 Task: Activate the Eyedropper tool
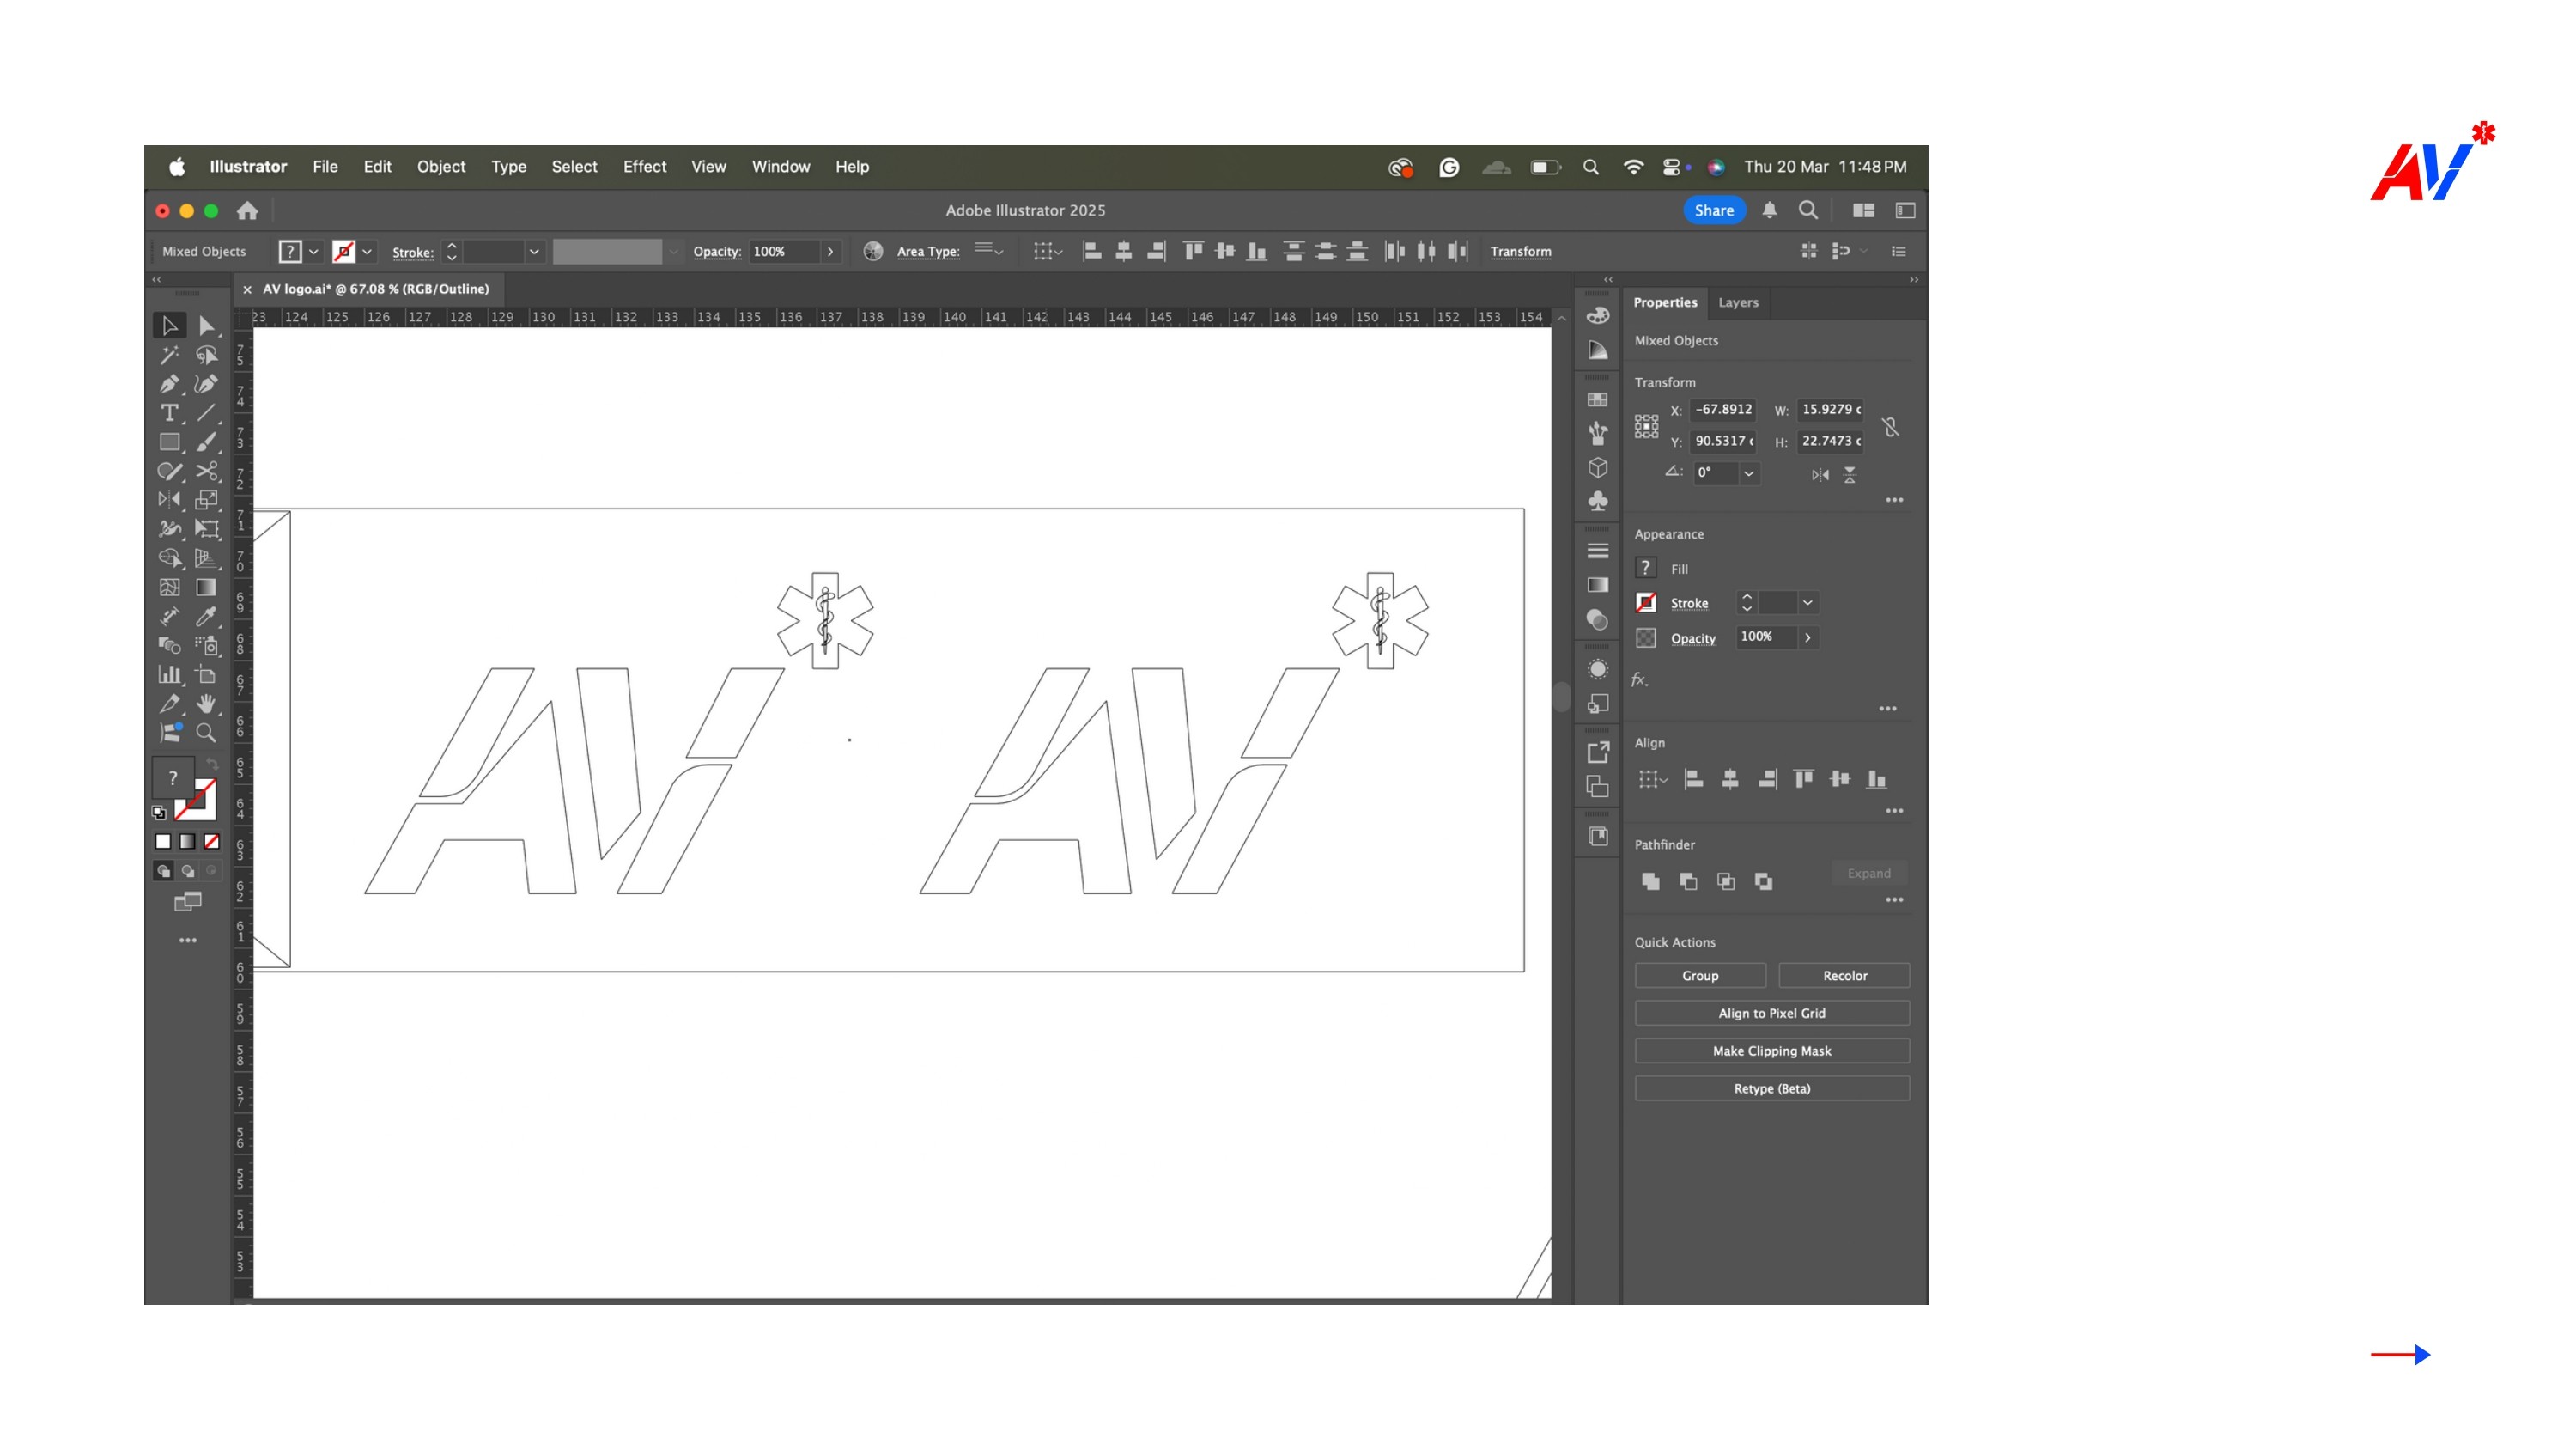coord(207,617)
